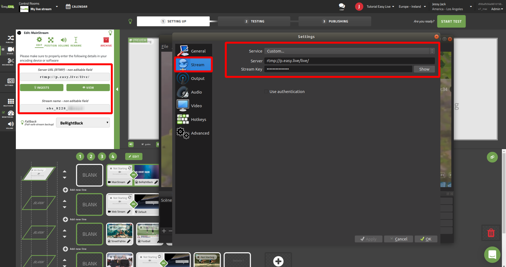Viewport: 506px width, 267px height.
Task: Open the Monitoring gauge section
Action: tap(11, 114)
